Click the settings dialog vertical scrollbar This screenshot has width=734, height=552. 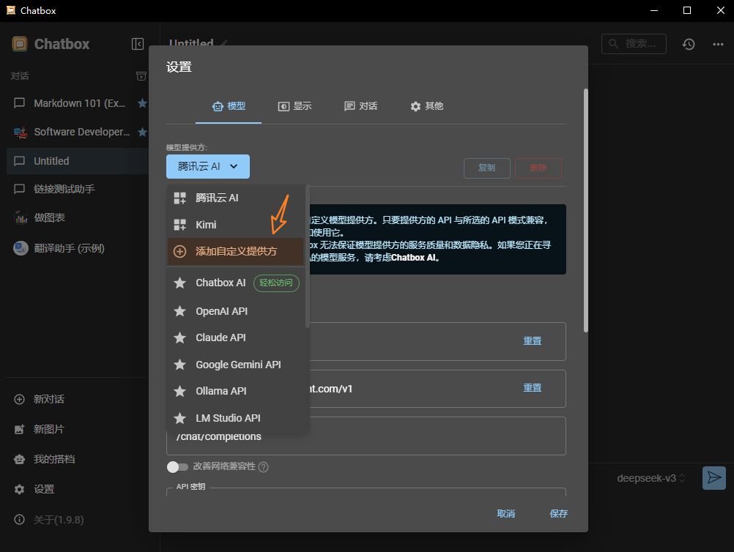(585, 211)
